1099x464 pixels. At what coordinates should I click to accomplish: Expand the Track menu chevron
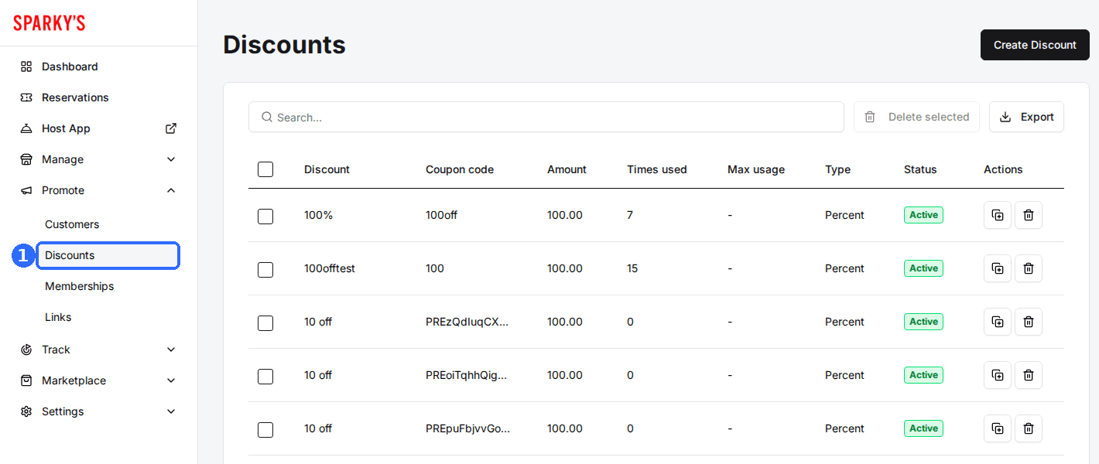[x=171, y=350]
